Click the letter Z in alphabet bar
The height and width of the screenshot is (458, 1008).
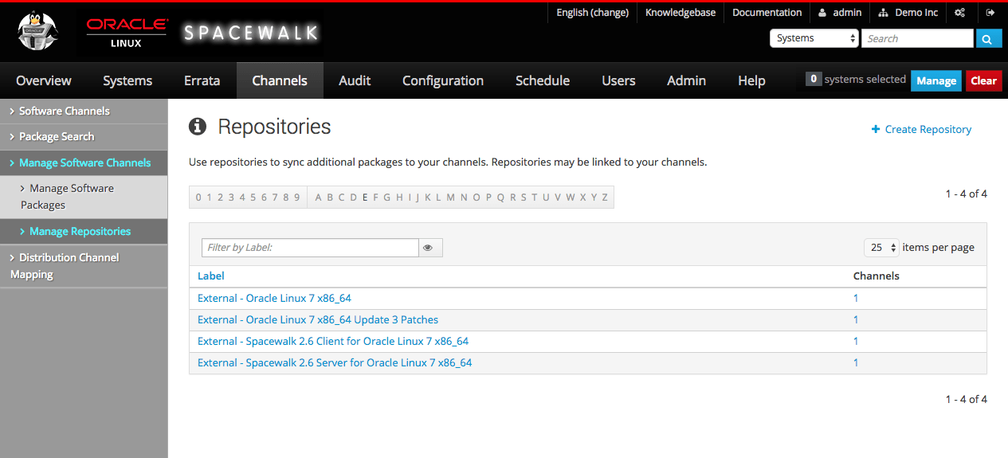(605, 198)
